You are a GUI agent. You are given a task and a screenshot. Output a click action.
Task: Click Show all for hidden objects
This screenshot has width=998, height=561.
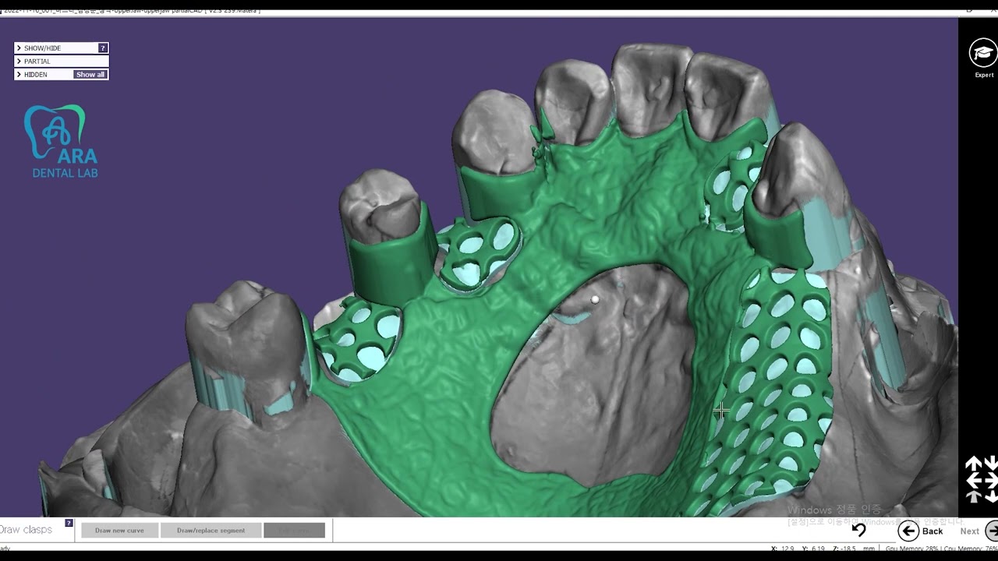coord(90,75)
